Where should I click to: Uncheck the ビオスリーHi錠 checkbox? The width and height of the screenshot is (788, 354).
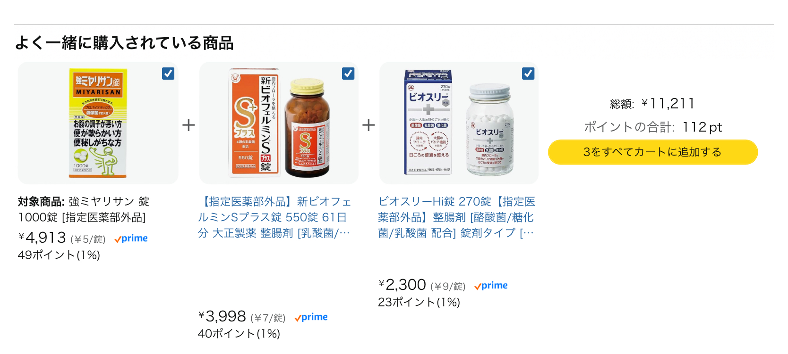pos(528,74)
